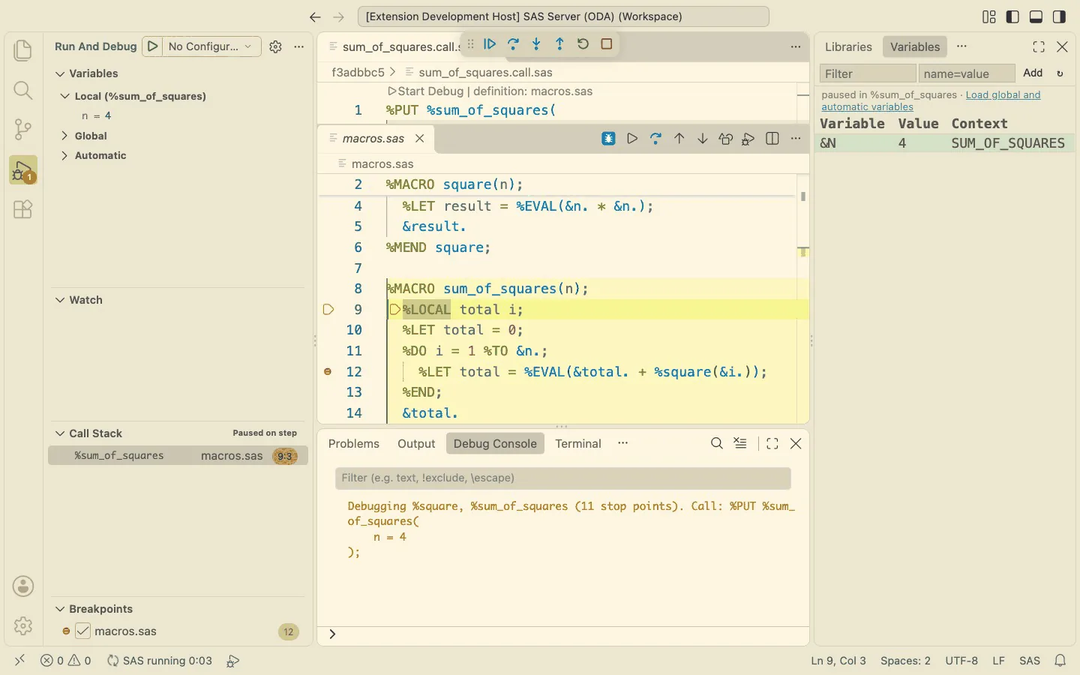This screenshot has height=675, width=1080.
Task: Click the search icon in the Debug Console panel
Action: tap(717, 443)
